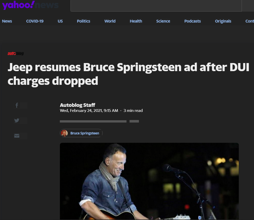Viewport: 254px width, 220px height.
Task: Email the article using the envelope icon
Action: pos(17,136)
